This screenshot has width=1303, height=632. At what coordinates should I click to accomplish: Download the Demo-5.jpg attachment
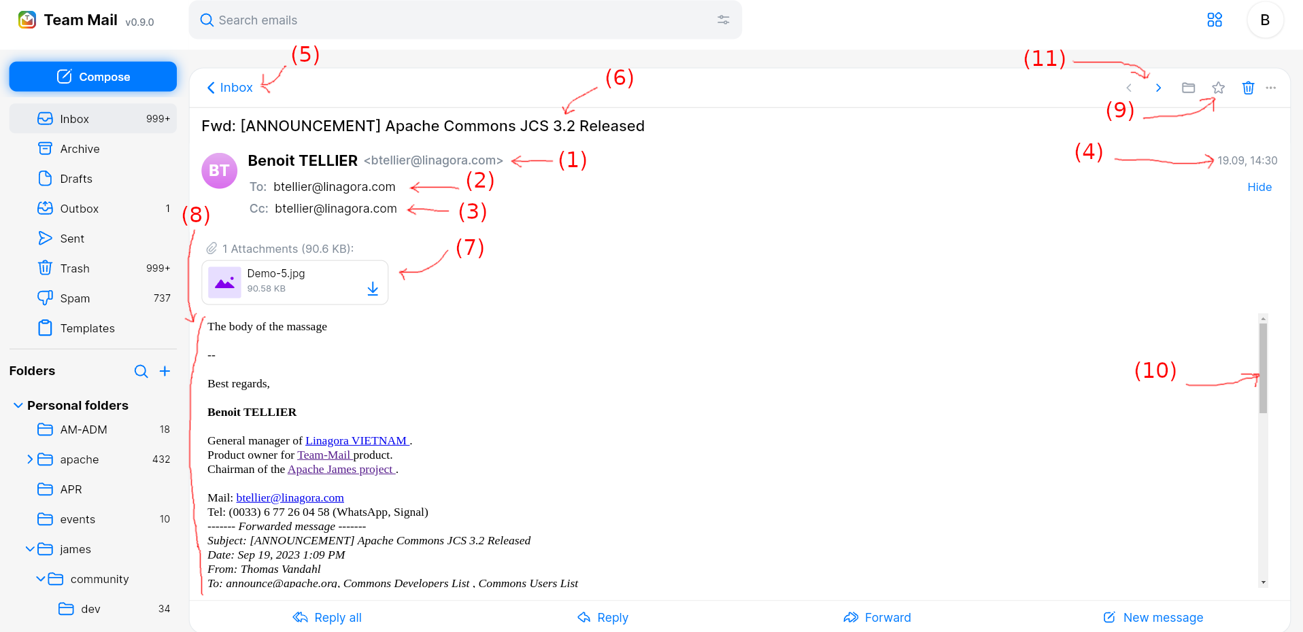click(x=373, y=289)
